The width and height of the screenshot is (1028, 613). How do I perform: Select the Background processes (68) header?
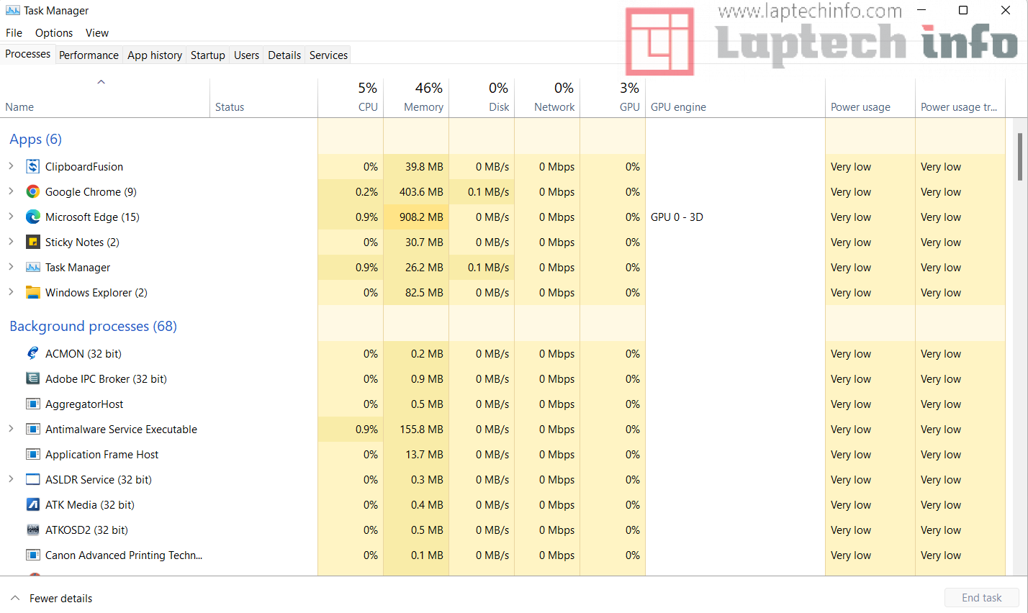[93, 327]
